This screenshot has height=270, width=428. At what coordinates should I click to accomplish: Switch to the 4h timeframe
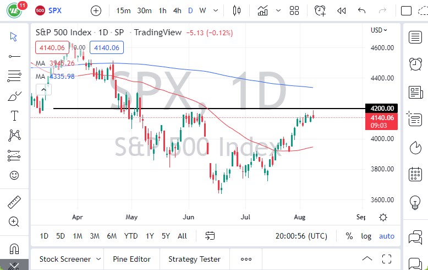tap(177, 10)
